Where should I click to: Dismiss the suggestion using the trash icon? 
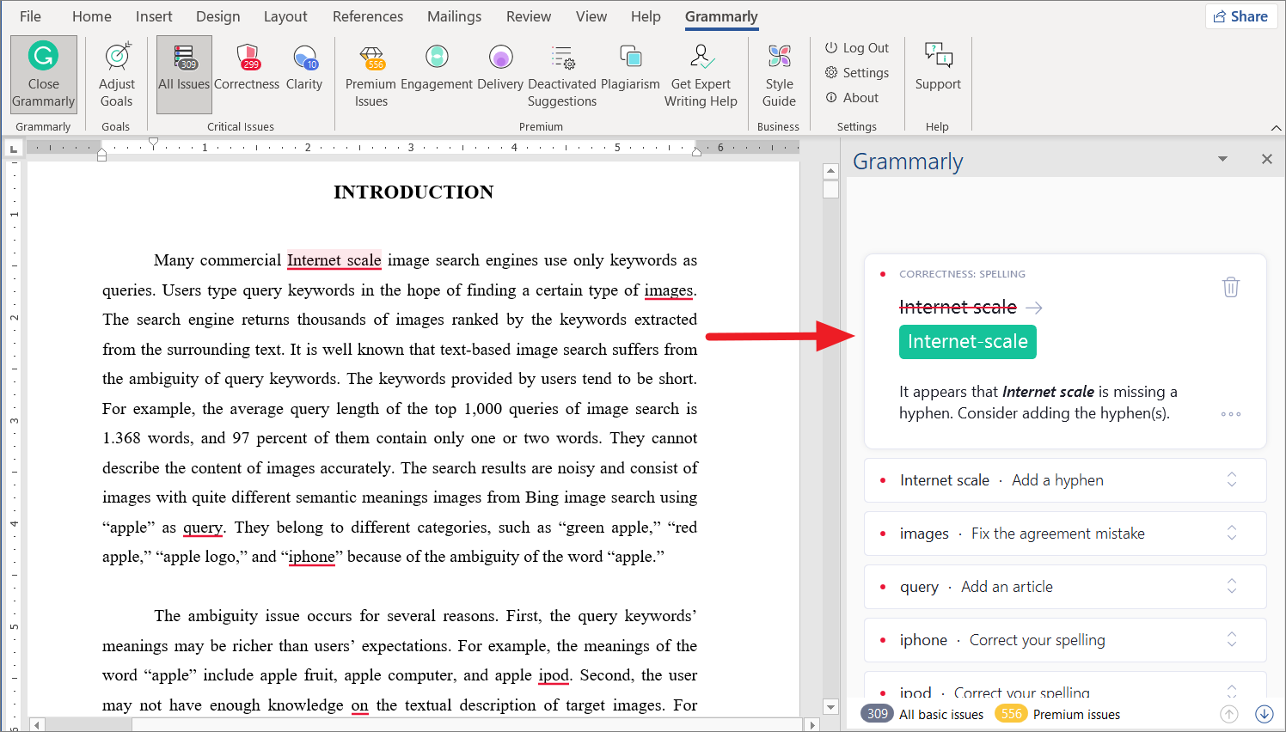[x=1230, y=287]
